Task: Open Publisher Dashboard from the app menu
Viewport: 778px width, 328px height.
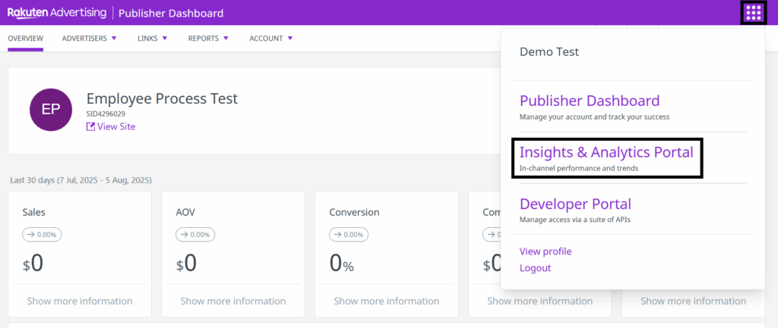Action: [589, 101]
